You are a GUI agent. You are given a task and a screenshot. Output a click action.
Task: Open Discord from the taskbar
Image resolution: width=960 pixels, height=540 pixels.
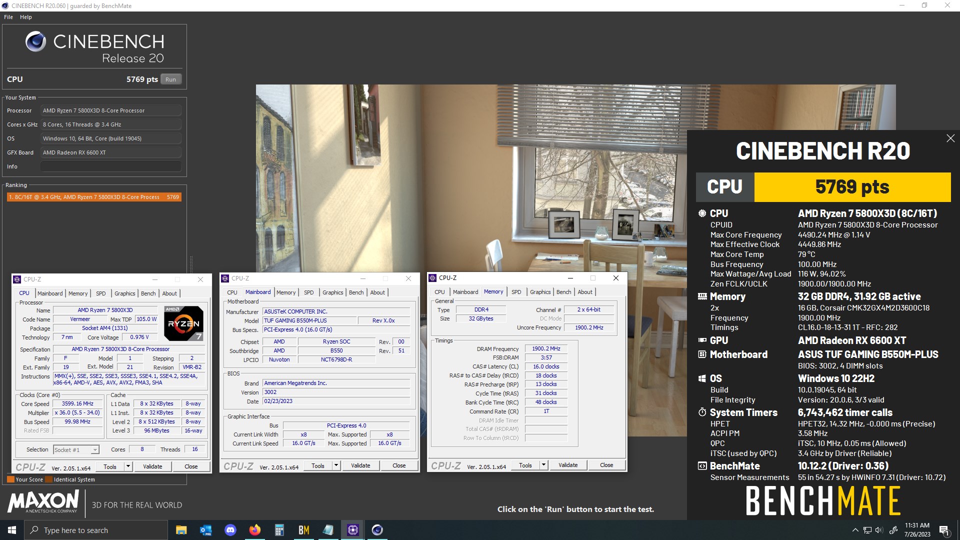230,530
